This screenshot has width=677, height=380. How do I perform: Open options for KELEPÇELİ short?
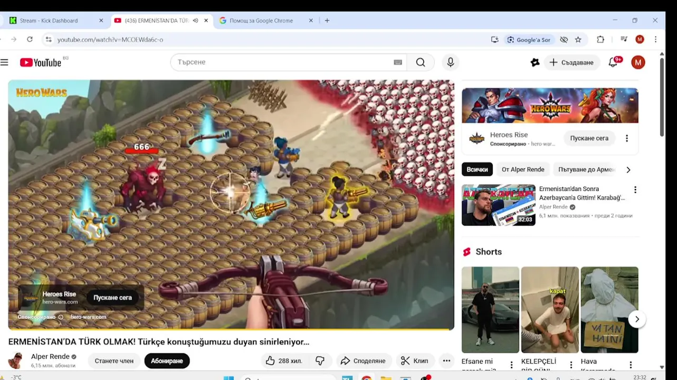click(571, 365)
